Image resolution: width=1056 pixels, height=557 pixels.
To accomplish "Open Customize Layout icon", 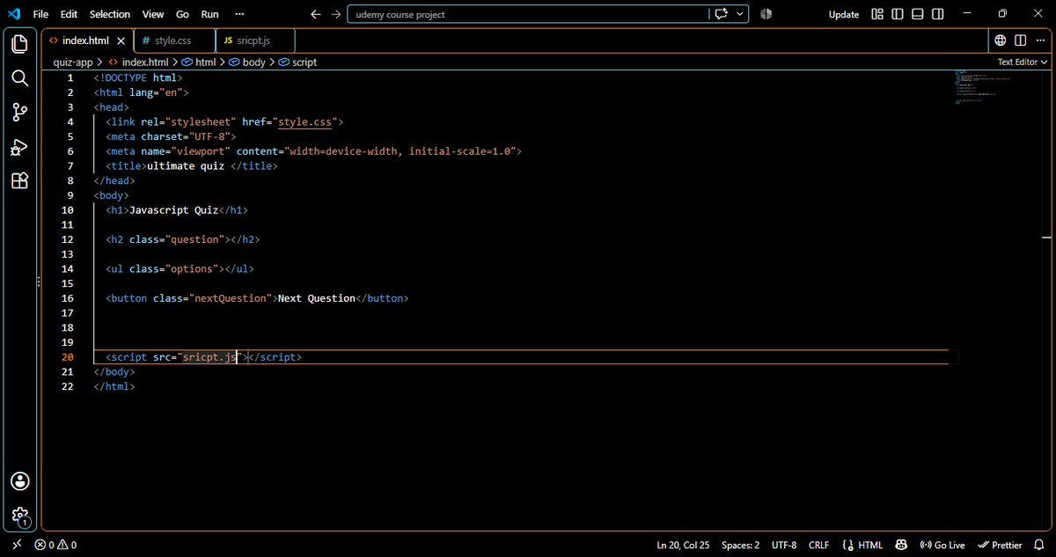I will pos(877,14).
